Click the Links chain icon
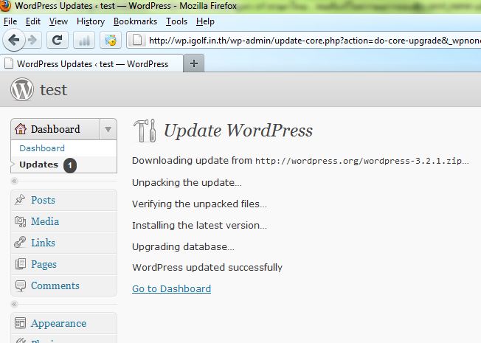Screen dimensions: 481x343 pyautogui.click(x=20, y=243)
